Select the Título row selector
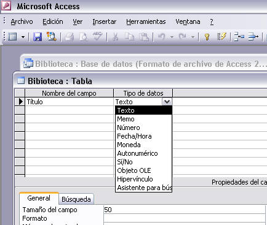Screen dimensions: 267x225 tap(20, 102)
